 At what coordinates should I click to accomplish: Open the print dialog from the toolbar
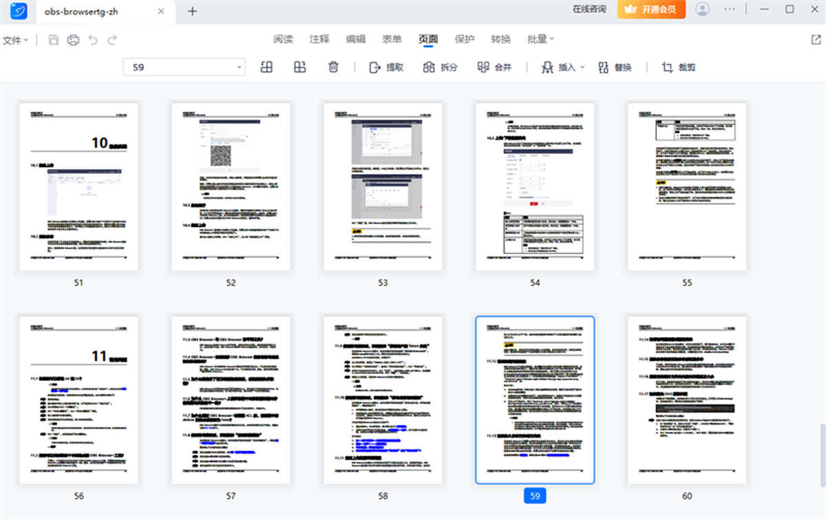[72, 40]
